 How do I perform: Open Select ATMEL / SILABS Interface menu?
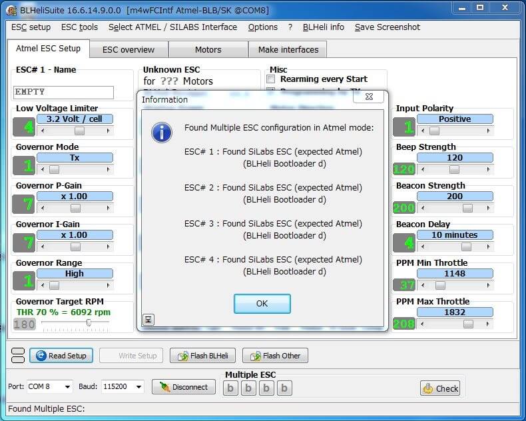pos(172,27)
